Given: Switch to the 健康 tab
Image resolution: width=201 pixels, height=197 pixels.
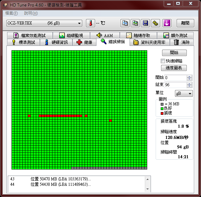Looking at the screenshot, I should click(x=84, y=42).
